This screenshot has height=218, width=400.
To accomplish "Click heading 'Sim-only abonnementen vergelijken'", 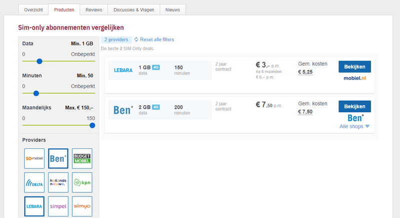I will pos(71,28).
